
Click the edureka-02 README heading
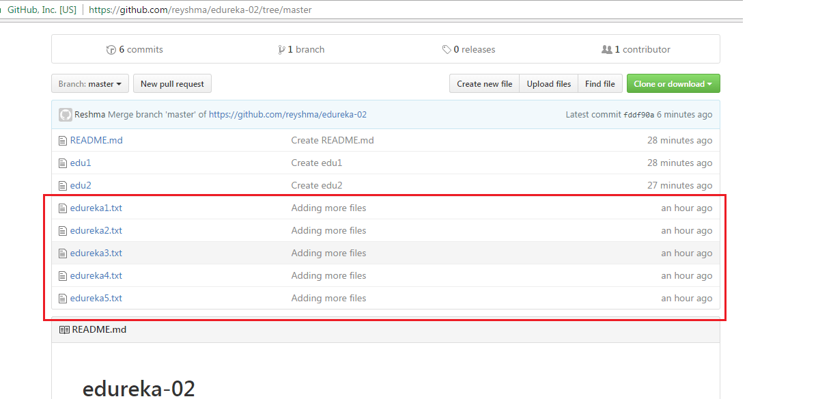click(x=139, y=389)
